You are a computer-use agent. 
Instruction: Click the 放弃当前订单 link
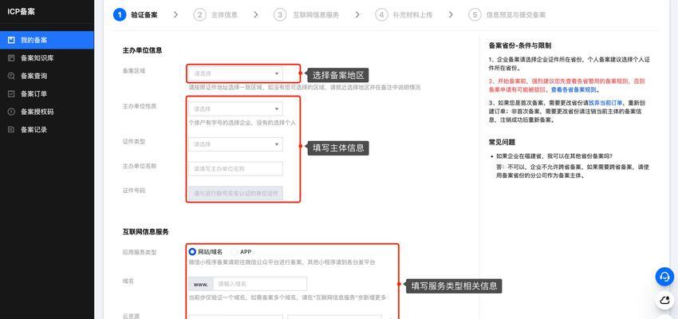click(x=605, y=103)
